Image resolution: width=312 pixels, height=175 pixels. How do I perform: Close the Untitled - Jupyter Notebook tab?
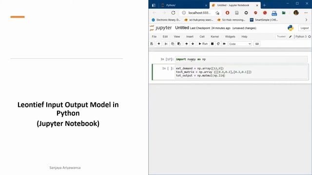tap(257, 5)
